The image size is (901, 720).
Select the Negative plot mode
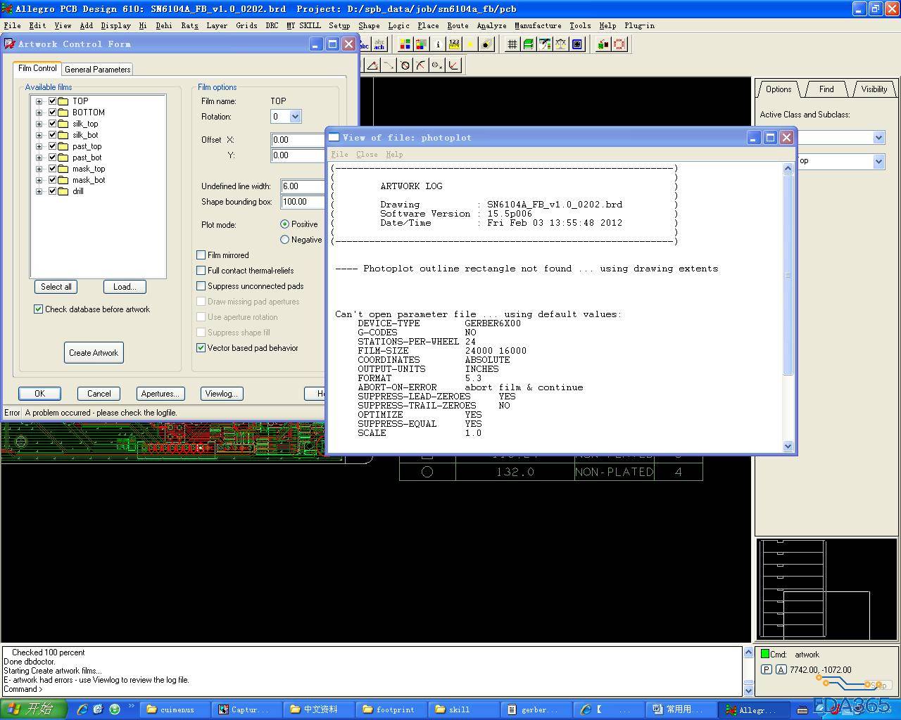click(x=284, y=240)
